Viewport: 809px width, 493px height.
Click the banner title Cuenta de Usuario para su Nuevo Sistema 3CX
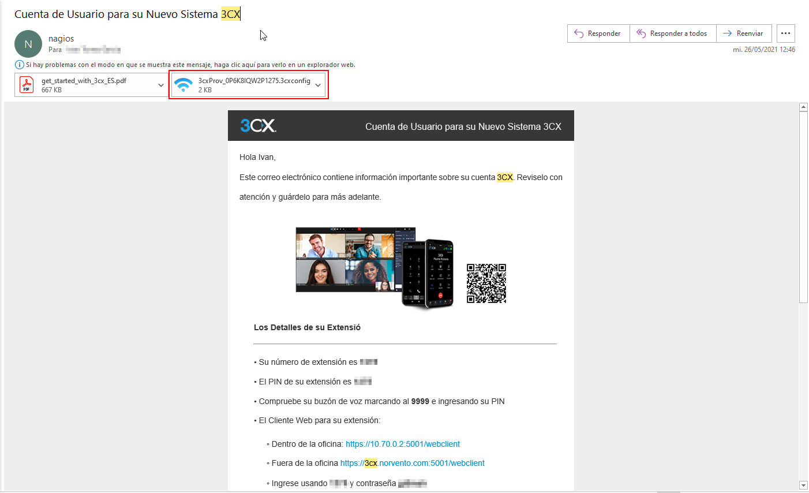click(463, 126)
